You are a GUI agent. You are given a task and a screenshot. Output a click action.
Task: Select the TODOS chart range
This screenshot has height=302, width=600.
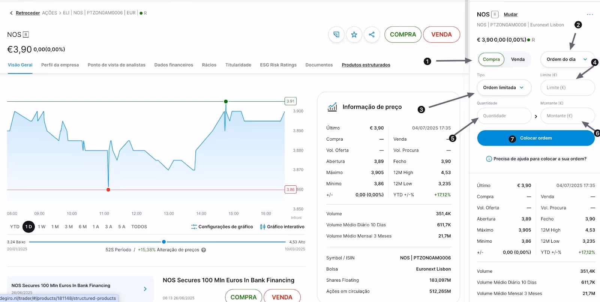139,227
